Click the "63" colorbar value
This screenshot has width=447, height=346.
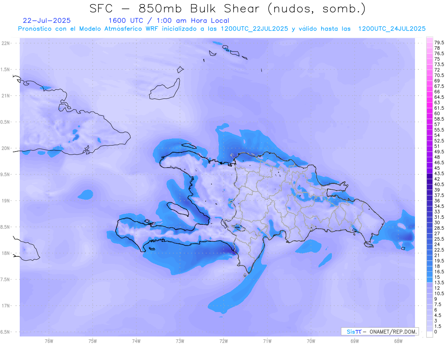[437, 103]
